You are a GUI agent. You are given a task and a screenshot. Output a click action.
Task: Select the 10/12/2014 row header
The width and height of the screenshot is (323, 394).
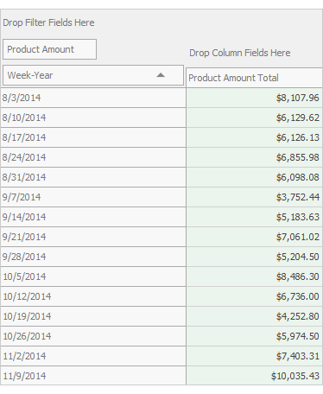tap(93, 296)
